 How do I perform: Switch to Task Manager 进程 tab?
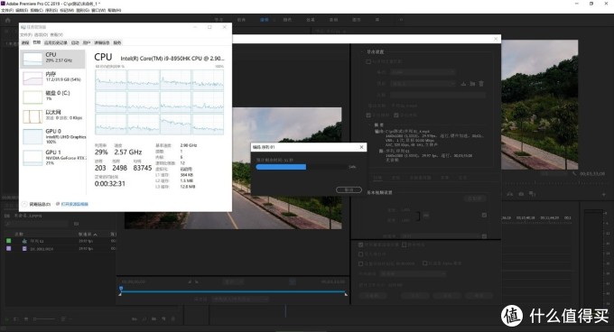pos(25,42)
